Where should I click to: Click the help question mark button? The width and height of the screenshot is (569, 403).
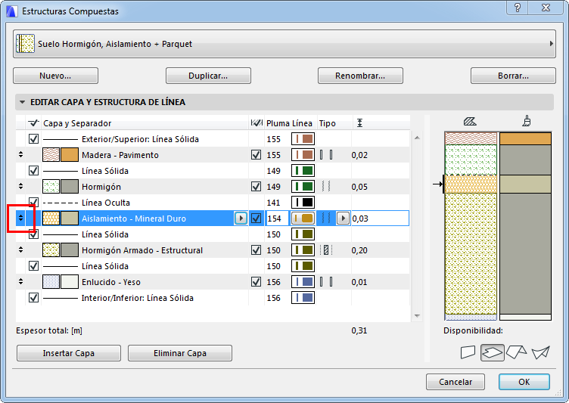point(518,8)
